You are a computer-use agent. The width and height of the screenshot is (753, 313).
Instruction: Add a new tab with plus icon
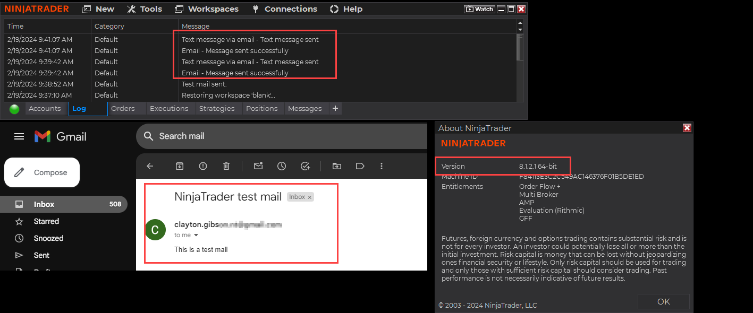(x=335, y=109)
